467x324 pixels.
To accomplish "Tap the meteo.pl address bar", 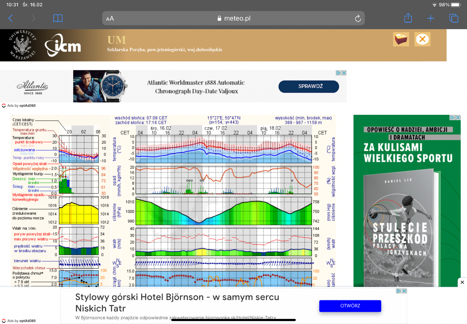I will point(233,18).
